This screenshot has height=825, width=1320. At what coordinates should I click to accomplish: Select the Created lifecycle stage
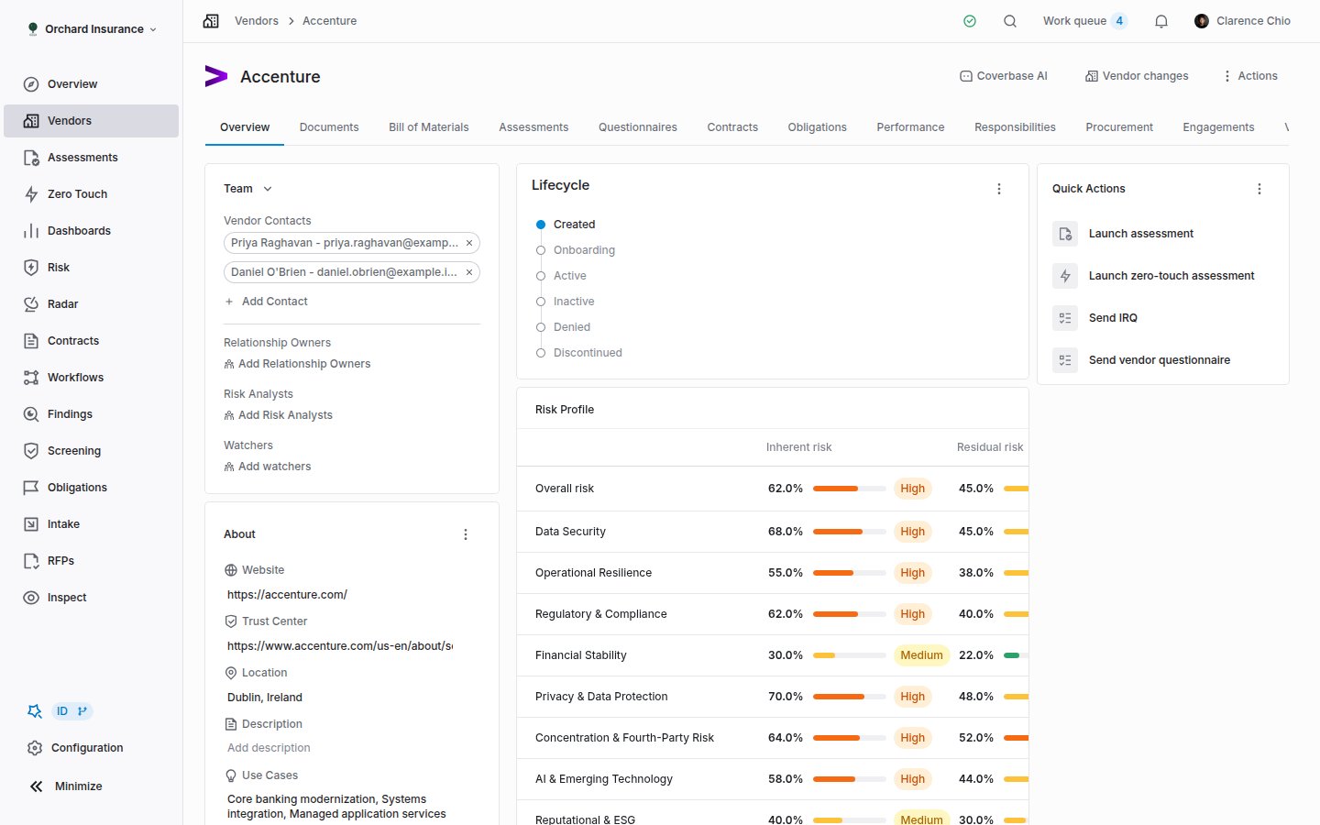565,225
